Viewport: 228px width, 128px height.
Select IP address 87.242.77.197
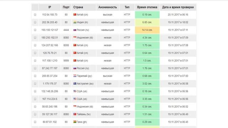(50, 68)
